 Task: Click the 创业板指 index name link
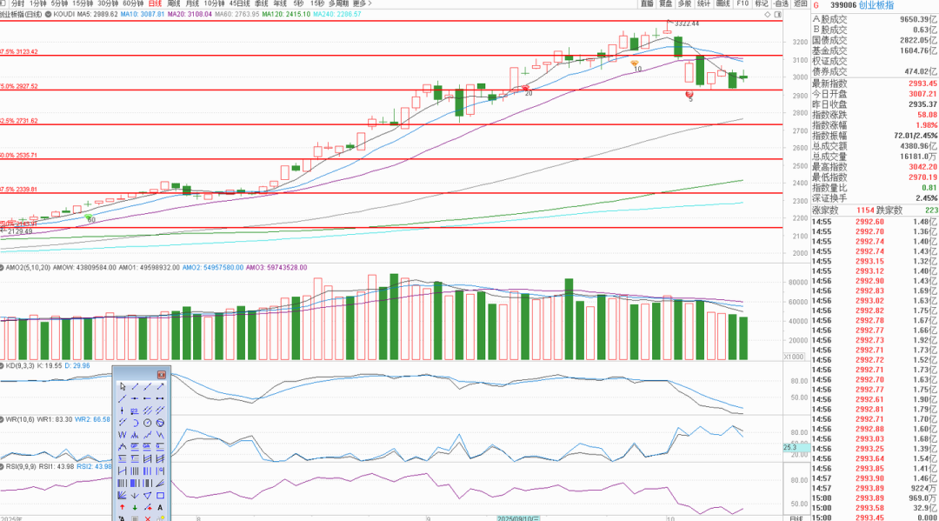pos(876,5)
